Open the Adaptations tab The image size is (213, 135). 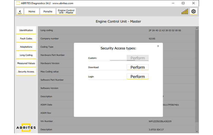26,47
